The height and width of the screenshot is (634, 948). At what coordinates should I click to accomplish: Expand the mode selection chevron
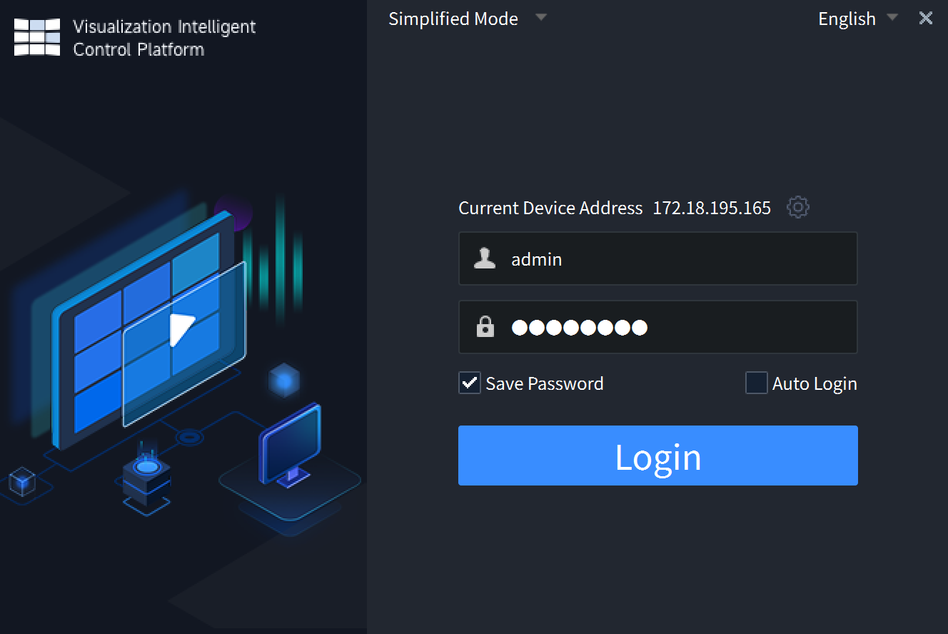(x=541, y=17)
